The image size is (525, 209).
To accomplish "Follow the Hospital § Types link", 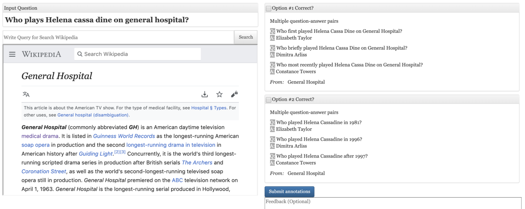I will [x=209, y=108].
